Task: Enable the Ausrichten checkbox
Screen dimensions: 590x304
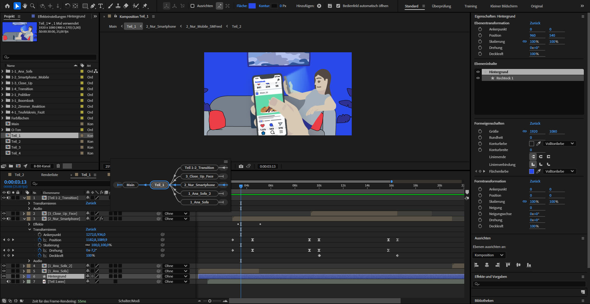Action: coord(192,6)
